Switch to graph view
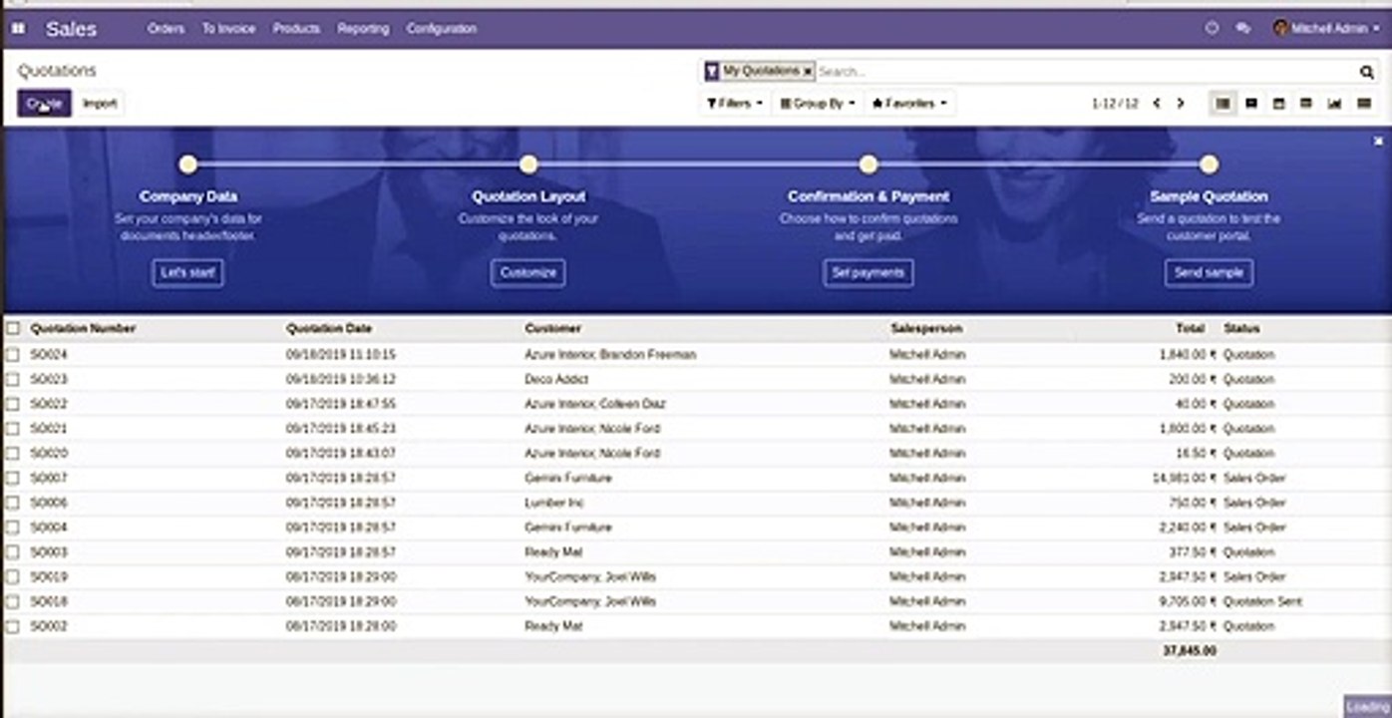Image resolution: width=1392 pixels, height=718 pixels. pyautogui.click(x=1334, y=104)
